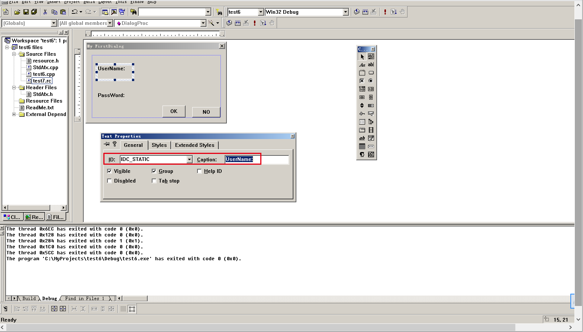Open the (Globals) class dropdown

tap(54, 23)
